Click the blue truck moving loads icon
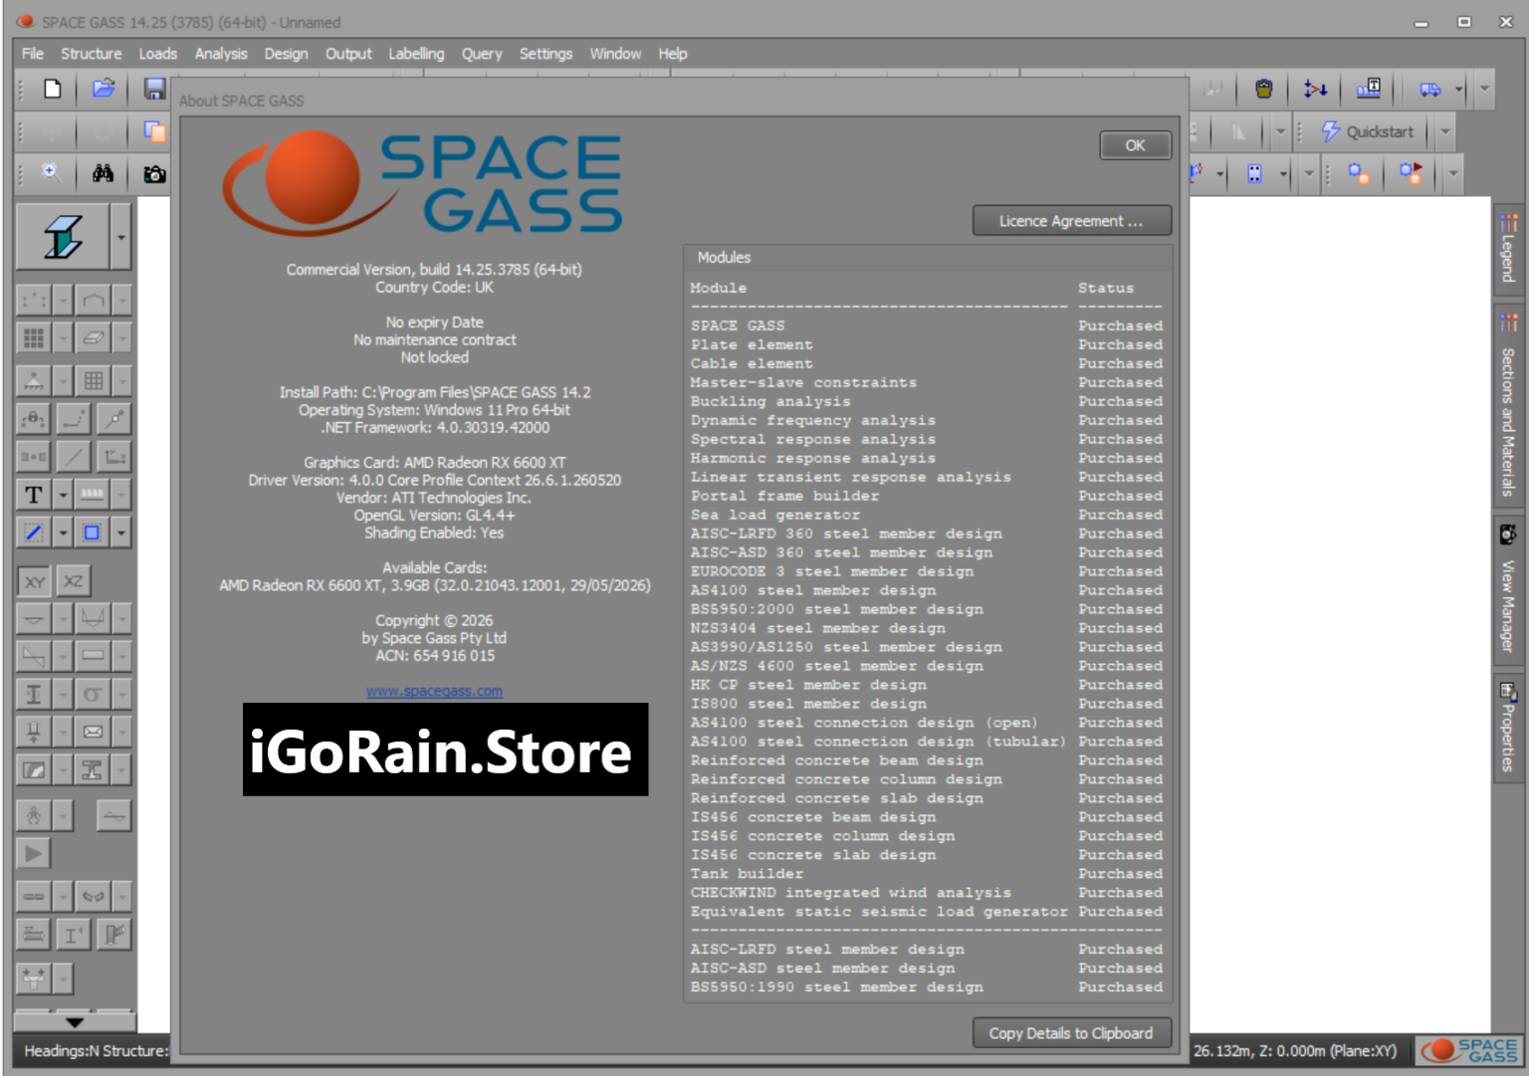This screenshot has width=1529, height=1076. [x=1430, y=89]
